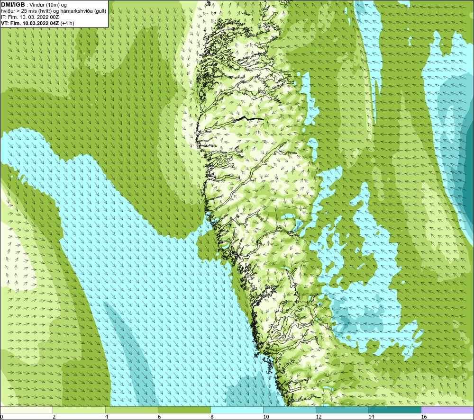474x420 pixels.
Task: Click the purple legend swatch above 16 m/s
Action: [x=447, y=410]
